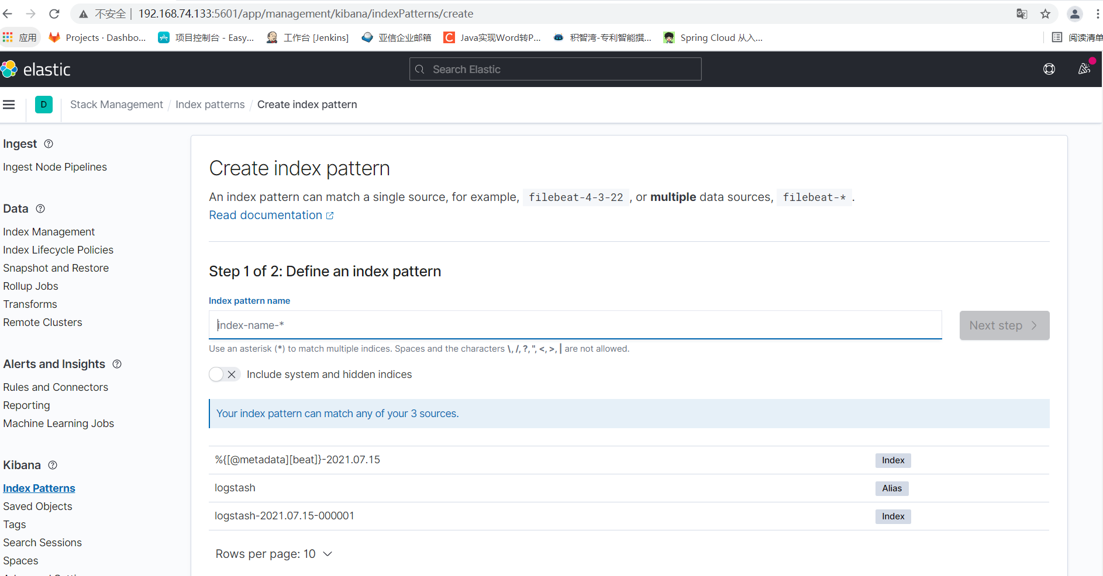Focus the Index pattern name field

(x=575, y=325)
